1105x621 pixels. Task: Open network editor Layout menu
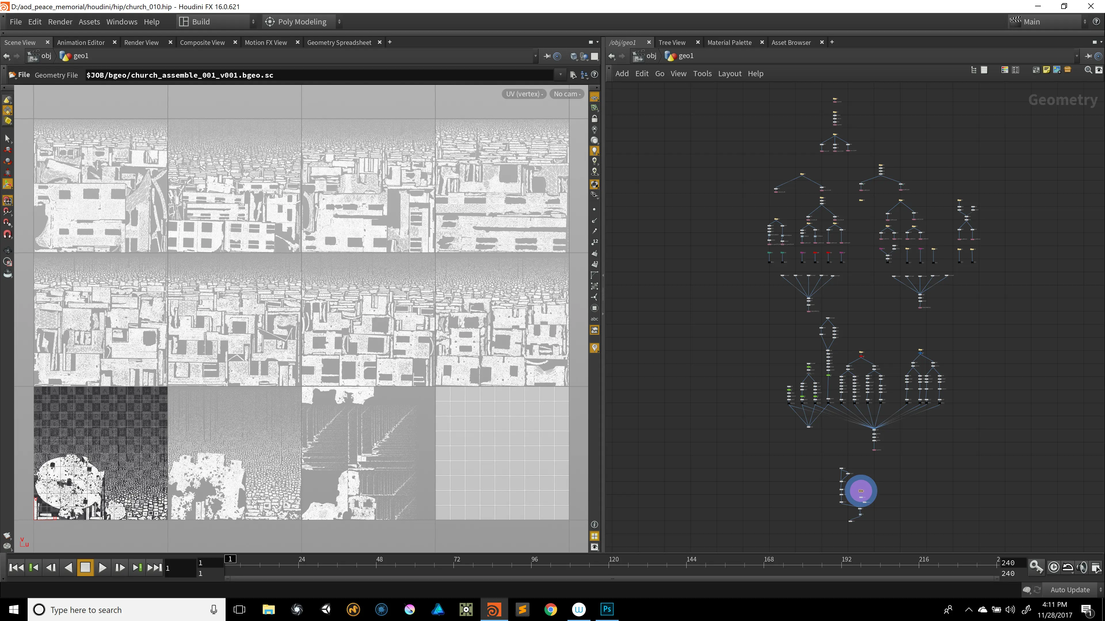pos(730,74)
